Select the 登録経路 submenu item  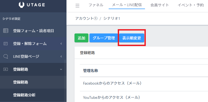pyautogui.click(x=21, y=82)
